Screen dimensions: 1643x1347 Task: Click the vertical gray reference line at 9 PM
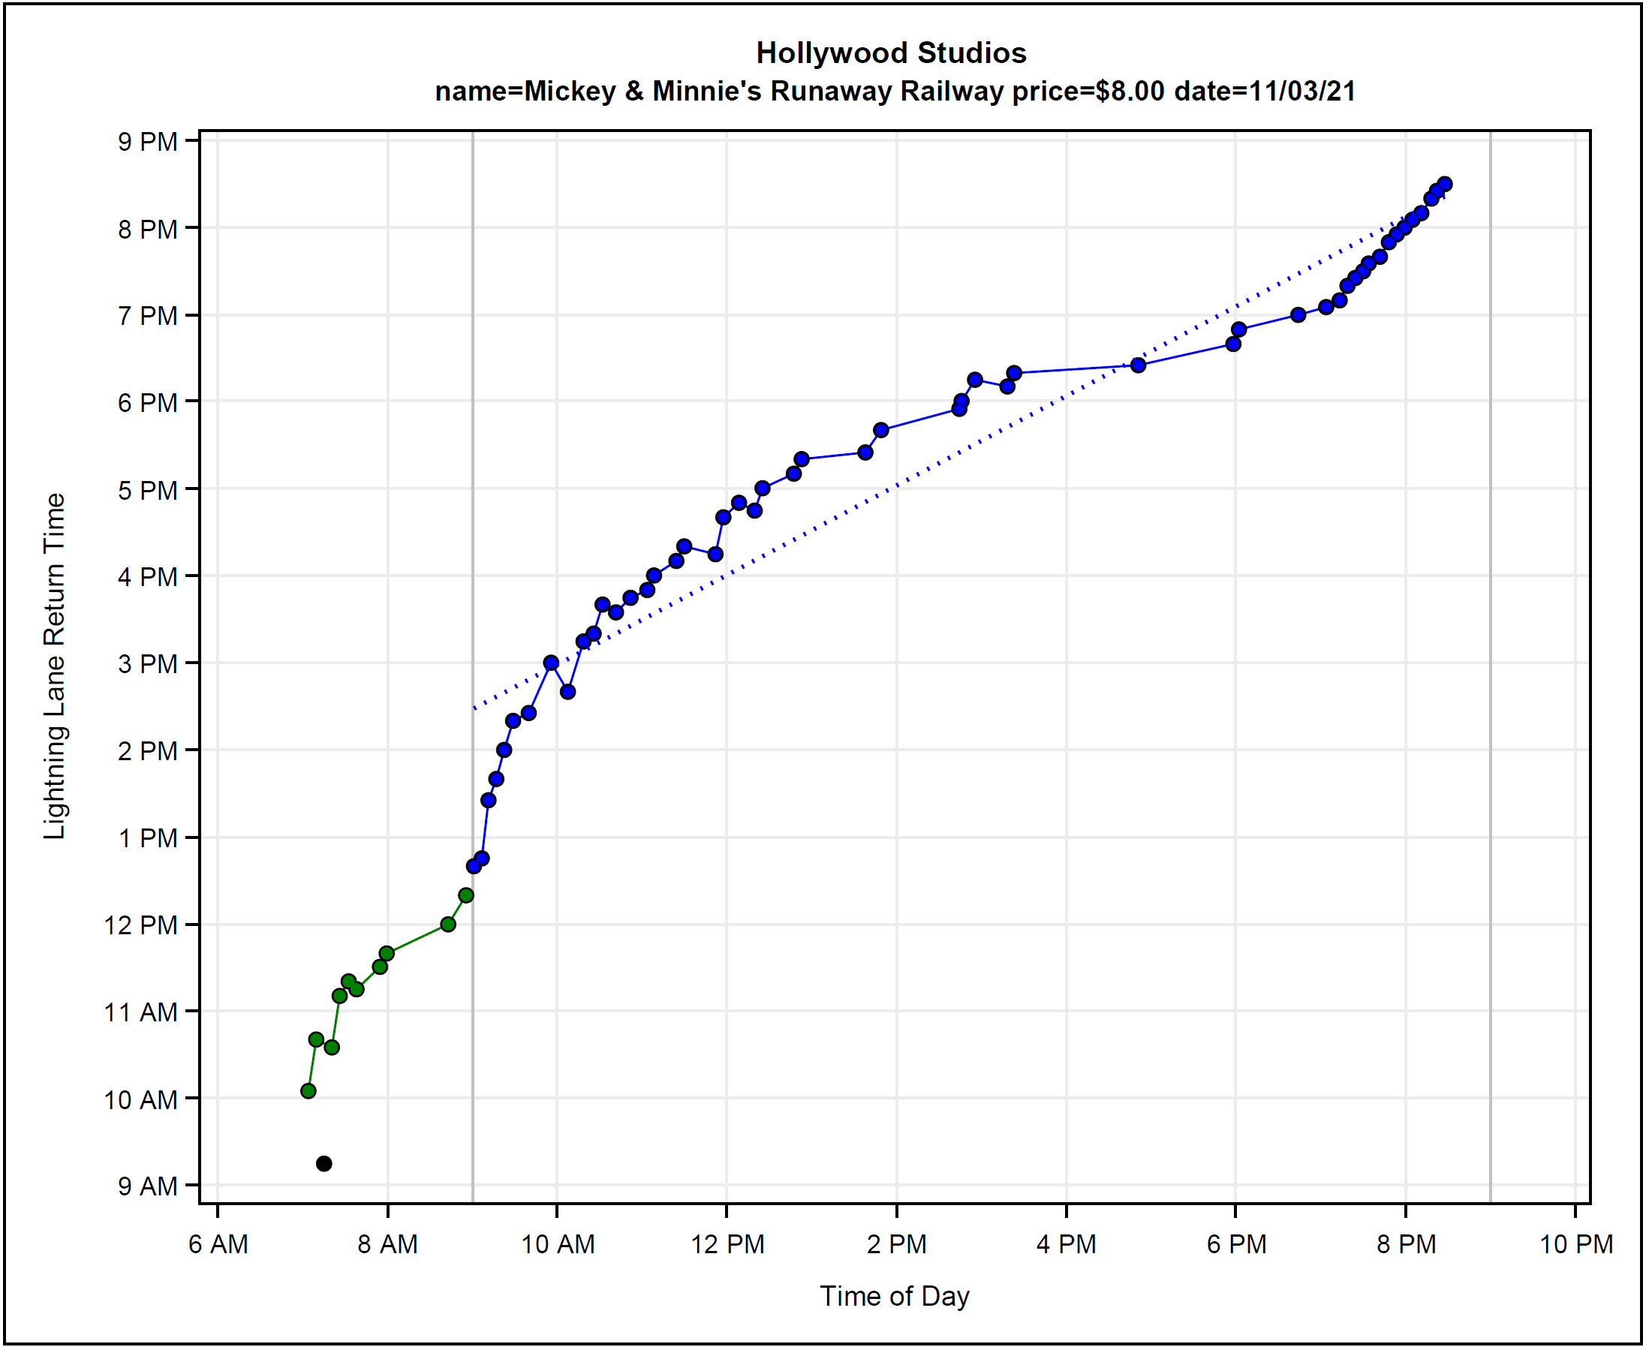1490,667
